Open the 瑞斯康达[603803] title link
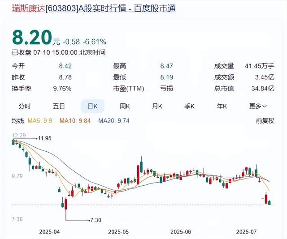287x239 pixels. [94, 9]
